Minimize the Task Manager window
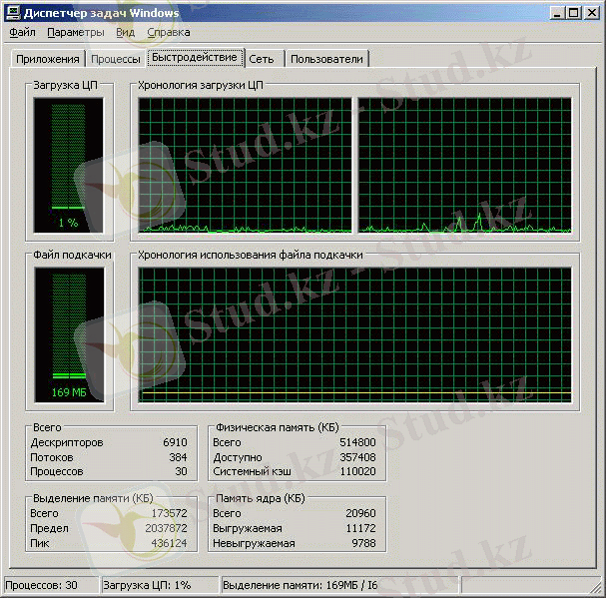 point(556,13)
